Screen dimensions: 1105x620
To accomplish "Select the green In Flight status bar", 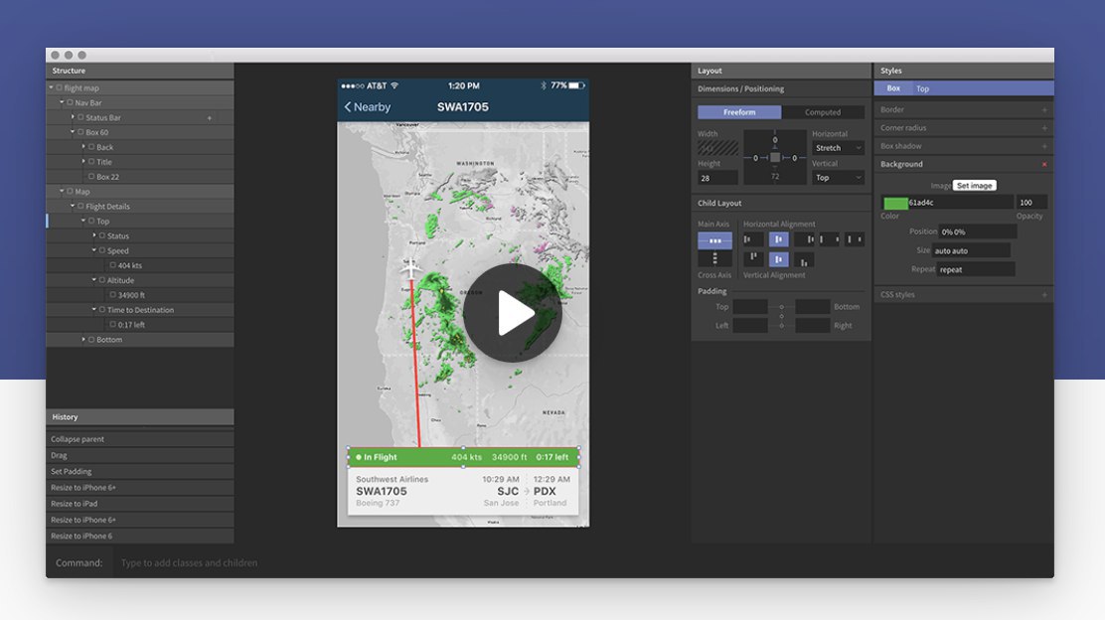I will point(463,457).
